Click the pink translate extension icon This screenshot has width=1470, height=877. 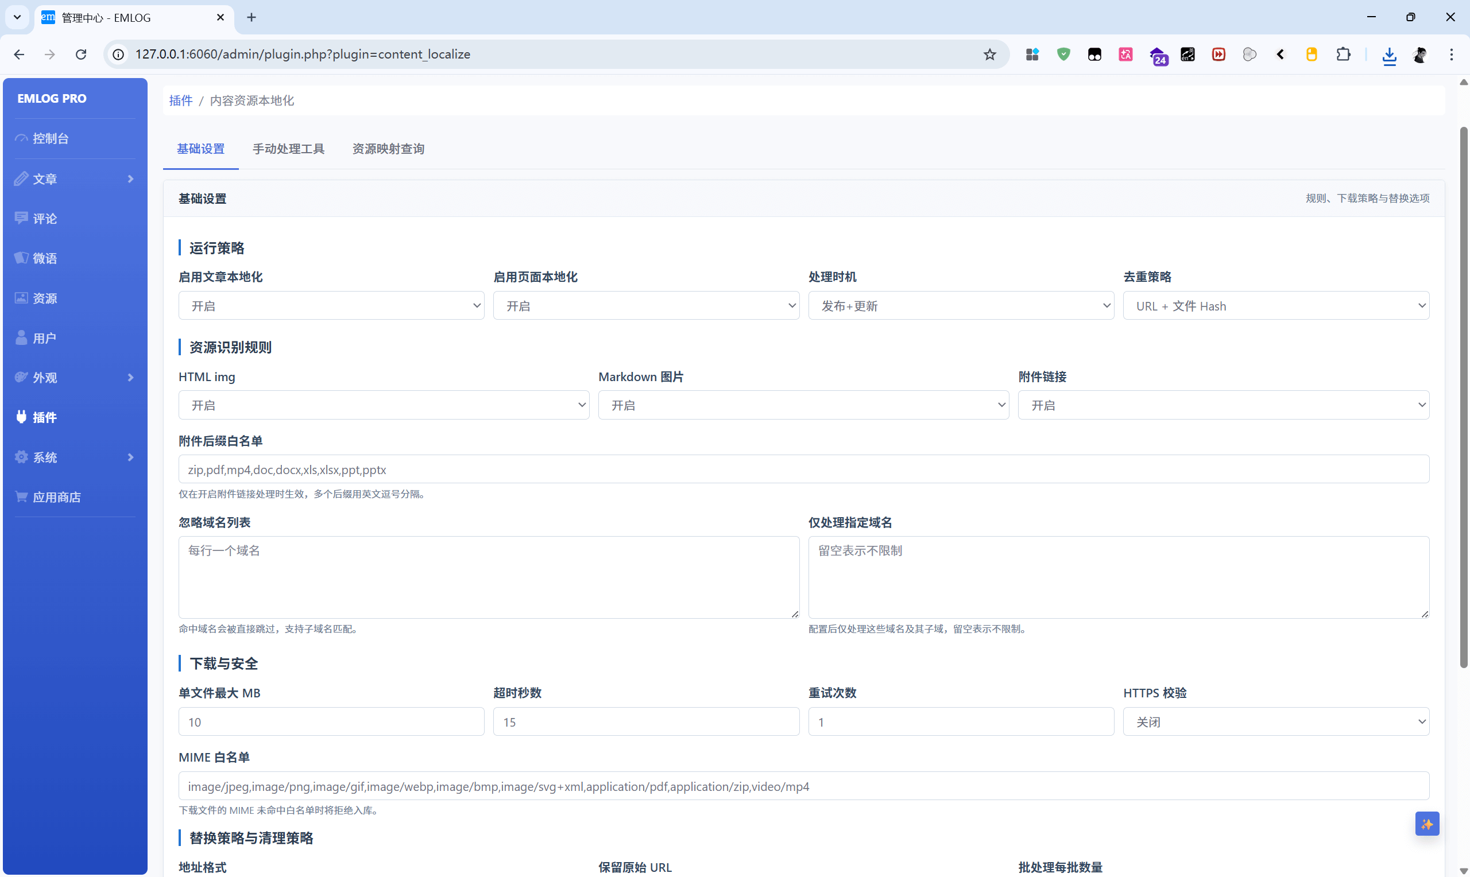point(1125,55)
